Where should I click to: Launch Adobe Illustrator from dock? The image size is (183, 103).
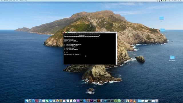click(98, 101)
